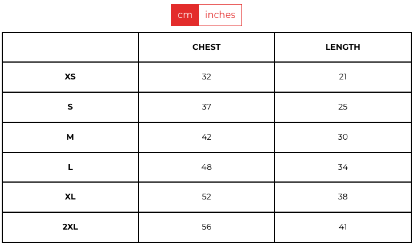Select the XL size row label

[70, 197]
